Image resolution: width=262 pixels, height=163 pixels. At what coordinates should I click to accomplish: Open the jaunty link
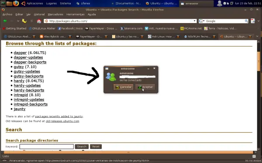coord(20,109)
